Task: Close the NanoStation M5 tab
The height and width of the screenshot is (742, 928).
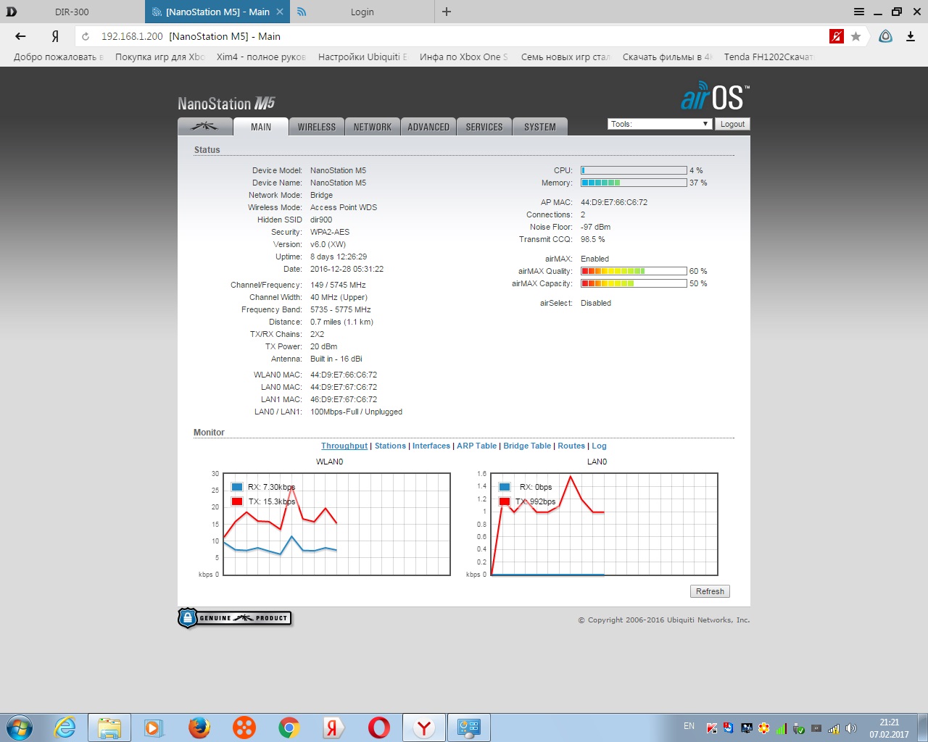Action: pos(280,12)
